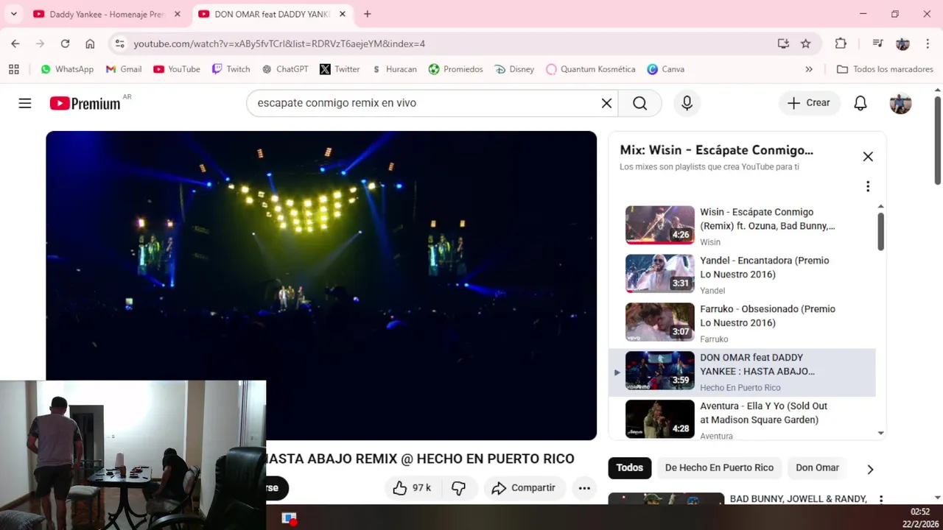943x530 pixels.
Task: Play Yandel - Encantadora from playlist
Action: tap(742, 273)
